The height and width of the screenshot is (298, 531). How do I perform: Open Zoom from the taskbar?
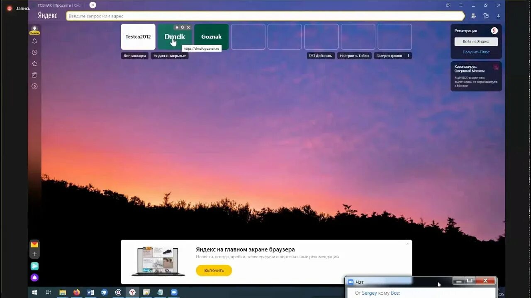174,292
